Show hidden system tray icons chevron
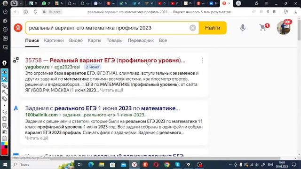This screenshot has height=169, width=301. 230,165
